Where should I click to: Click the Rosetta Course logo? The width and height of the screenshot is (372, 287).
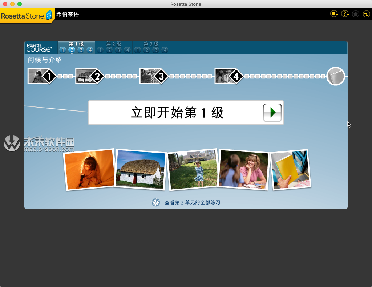tap(39, 48)
